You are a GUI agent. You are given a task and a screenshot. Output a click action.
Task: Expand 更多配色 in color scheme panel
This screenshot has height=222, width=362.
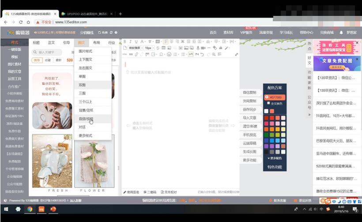(275, 158)
